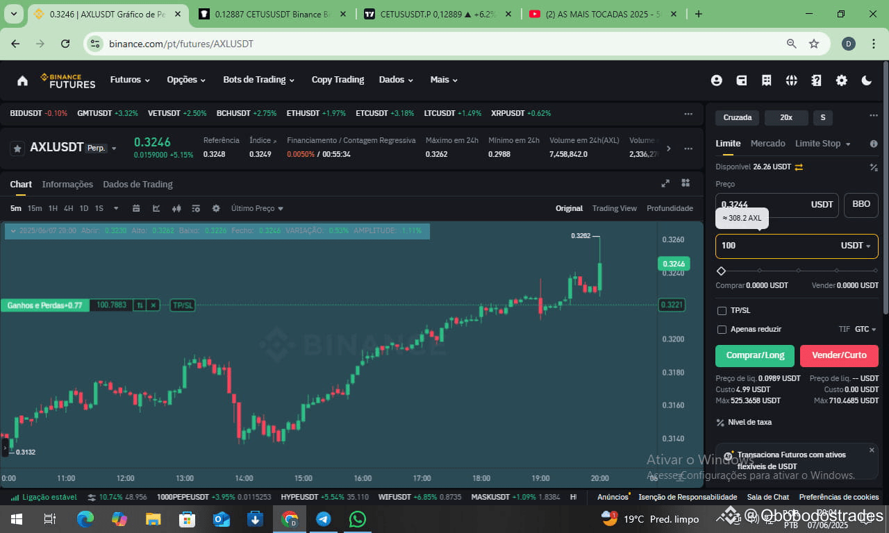This screenshot has height=533, width=889.
Task: Open the Bots de Trading dropdown
Action: [x=259, y=80]
